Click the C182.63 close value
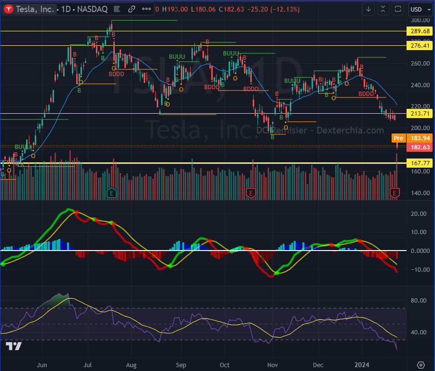Viewport: 435px width, 371px height. tap(231, 9)
